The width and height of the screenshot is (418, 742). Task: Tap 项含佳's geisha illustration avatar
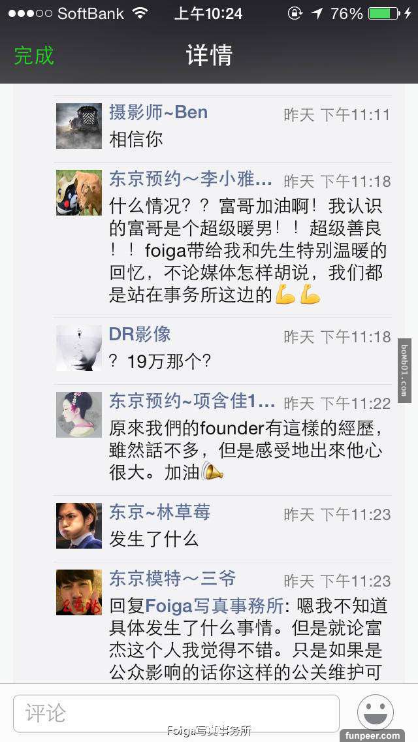click(x=79, y=415)
